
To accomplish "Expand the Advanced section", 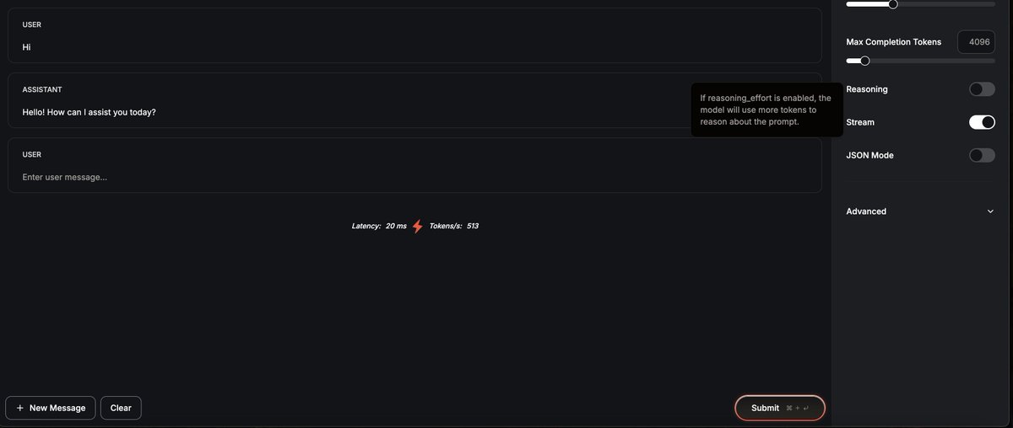I will pos(920,211).
